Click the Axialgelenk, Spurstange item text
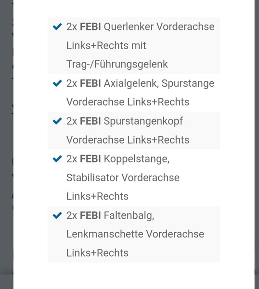 159,83
